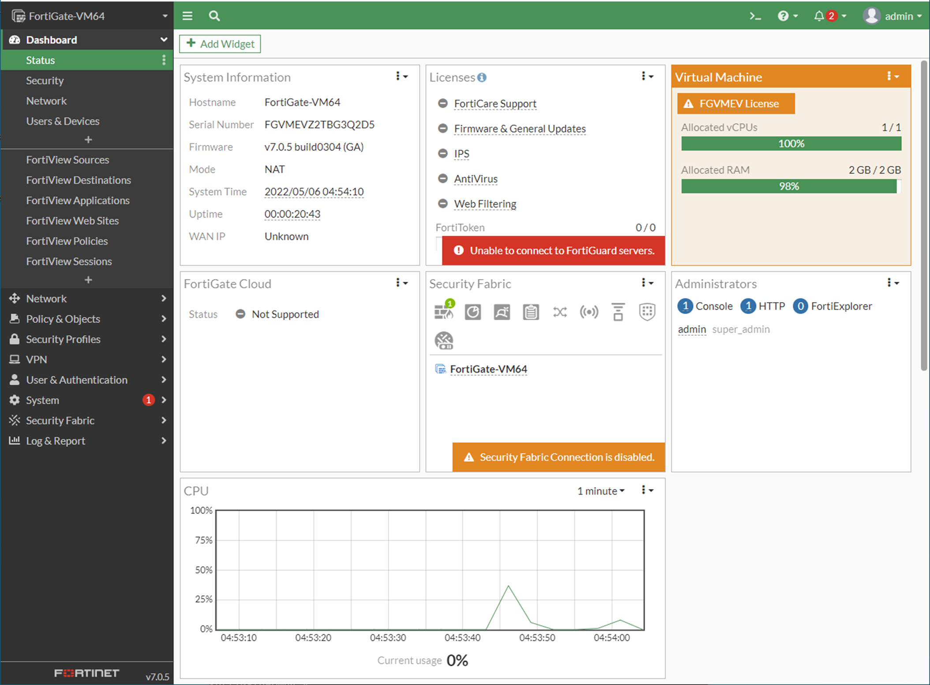This screenshot has height=685, width=930.
Task: Click the Licenses info icon
Action: click(x=482, y=78)
